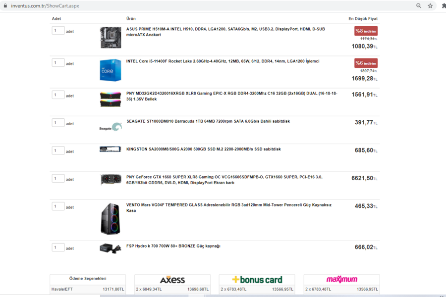Click the Adet column header

(x=56, y=19)
